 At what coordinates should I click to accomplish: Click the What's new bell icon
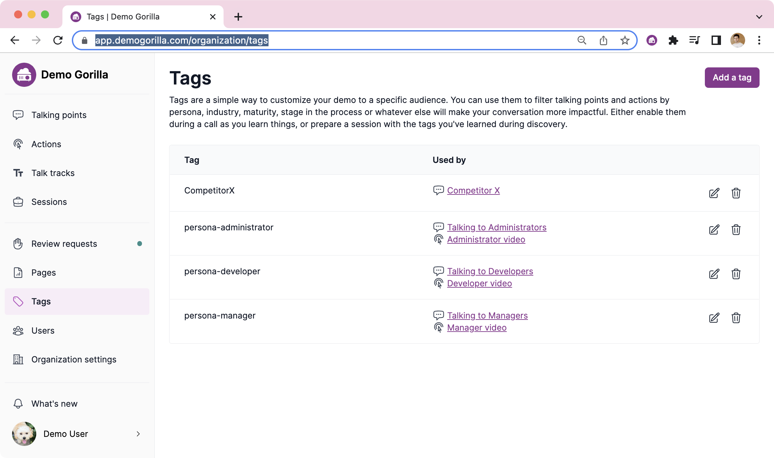[x=18, y=404]
